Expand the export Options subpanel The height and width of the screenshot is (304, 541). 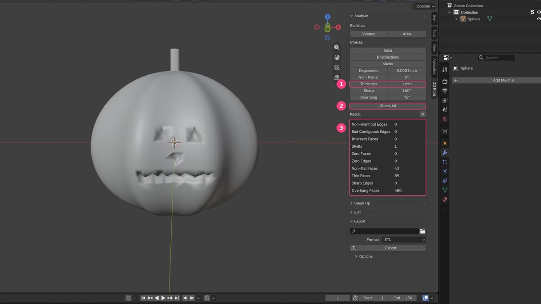click(356, 256)
